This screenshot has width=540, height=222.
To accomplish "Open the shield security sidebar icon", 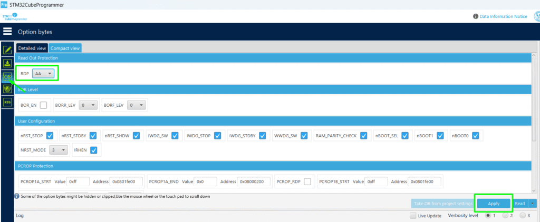I will (x=7, y=89).
